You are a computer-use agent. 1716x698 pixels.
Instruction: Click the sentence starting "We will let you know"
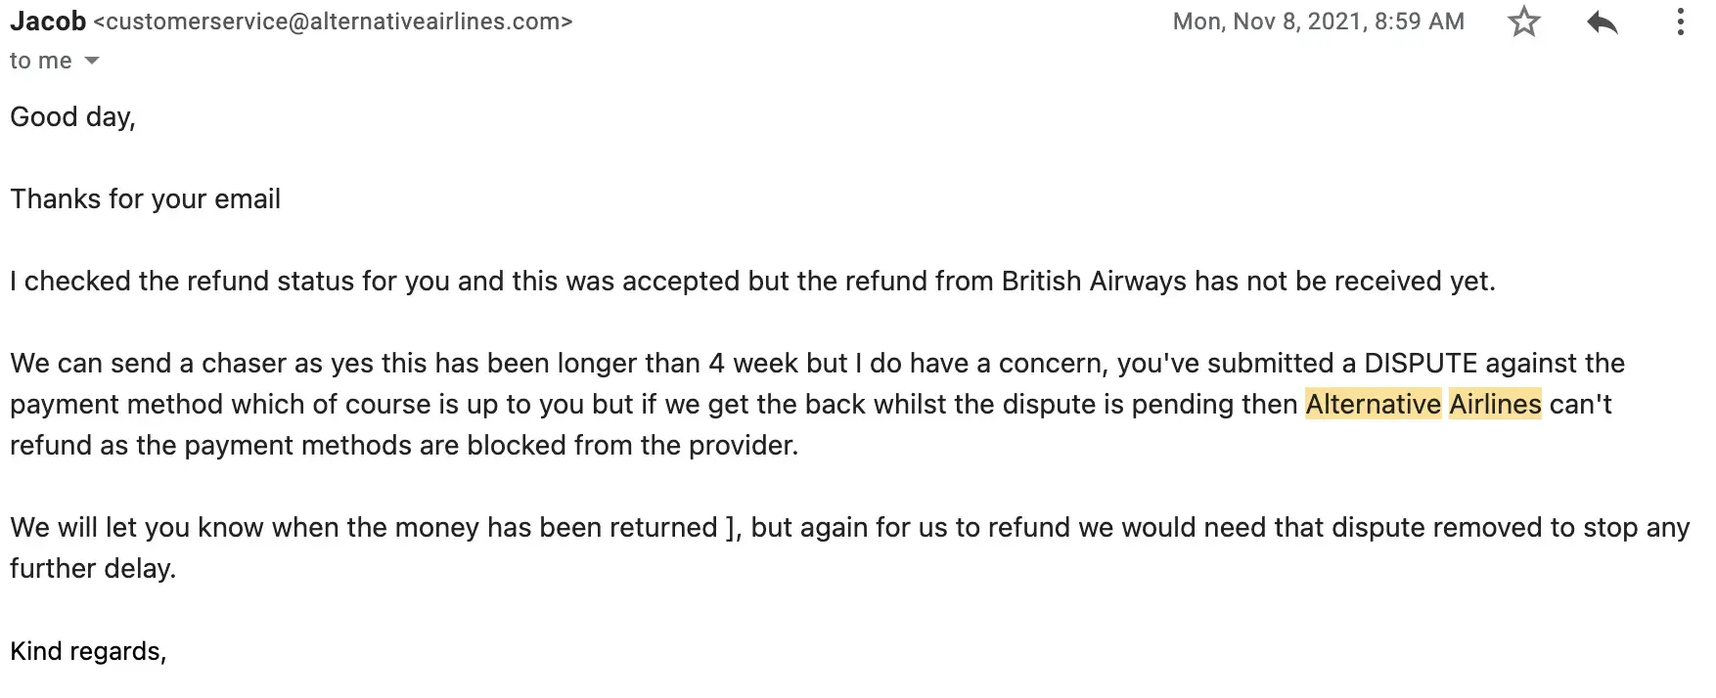363,528
